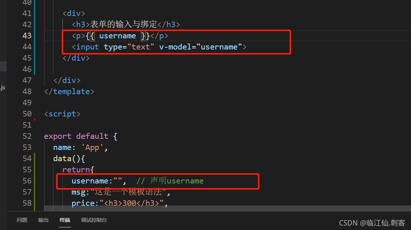Click the h3 heading text 表单的输入与绑定
The image size is (411, 230).
coord(123,24)
